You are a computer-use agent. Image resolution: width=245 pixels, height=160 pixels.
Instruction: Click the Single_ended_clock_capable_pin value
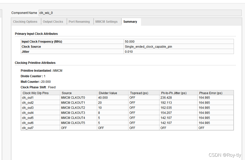(179, 47)
